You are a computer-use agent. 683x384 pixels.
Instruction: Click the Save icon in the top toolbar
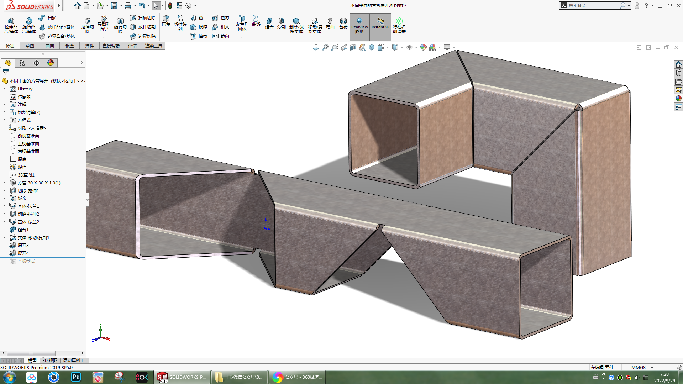[114, 6]
